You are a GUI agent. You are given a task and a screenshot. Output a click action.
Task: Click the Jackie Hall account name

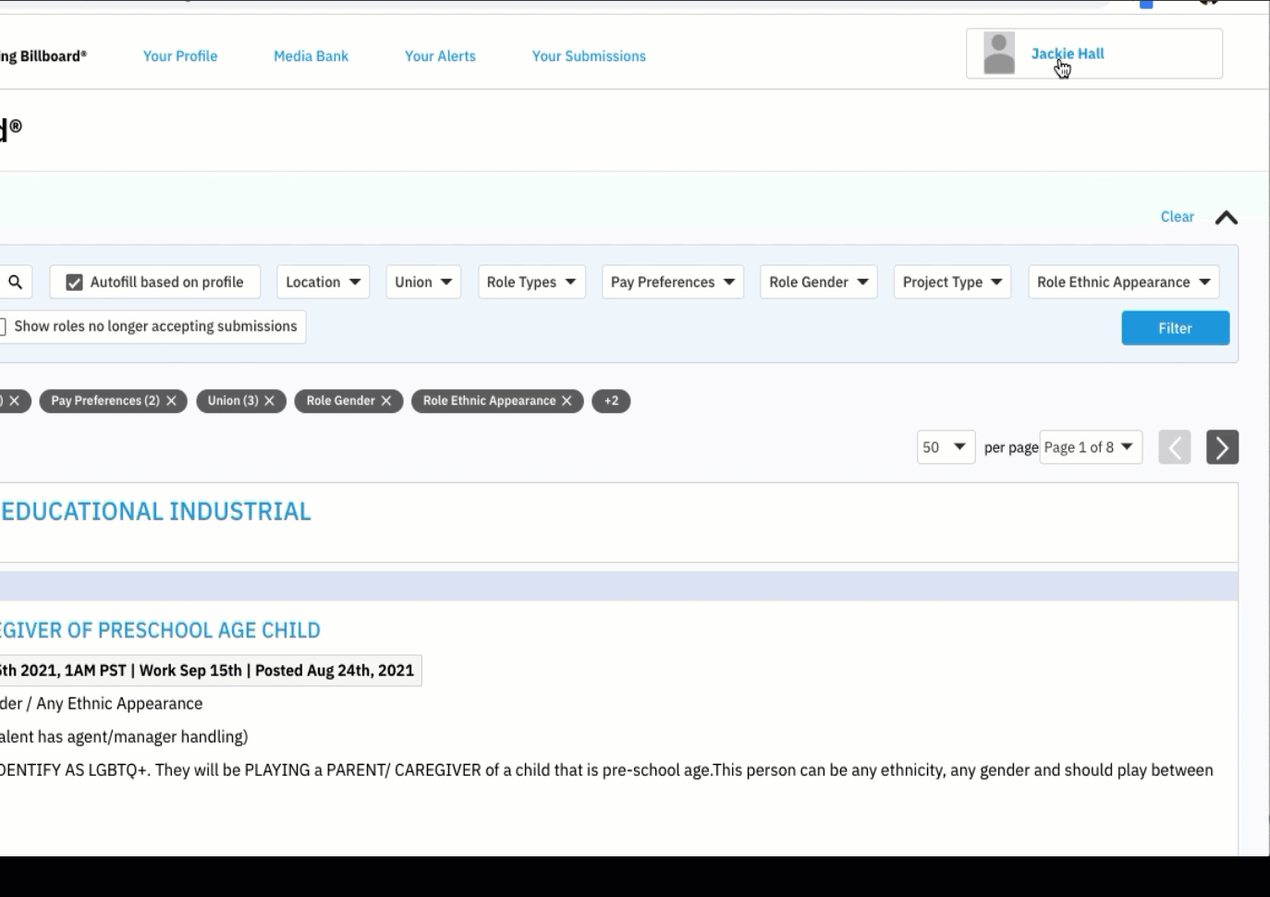(1068, 54)
